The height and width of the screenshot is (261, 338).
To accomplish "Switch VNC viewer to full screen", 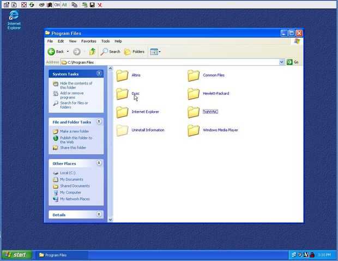I will tap(24, 4).
